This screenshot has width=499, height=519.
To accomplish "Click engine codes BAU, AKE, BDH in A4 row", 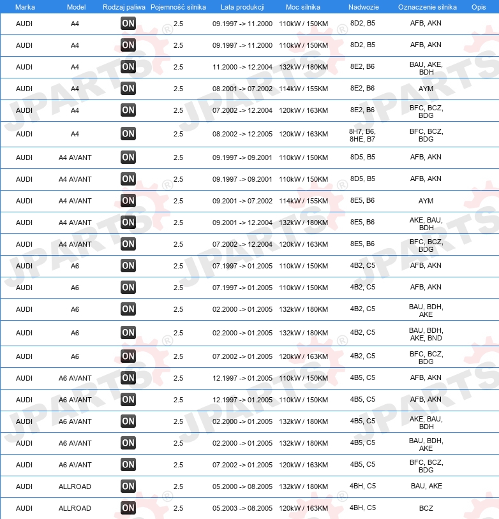I will pyautogui.click(x=426, y=68).
